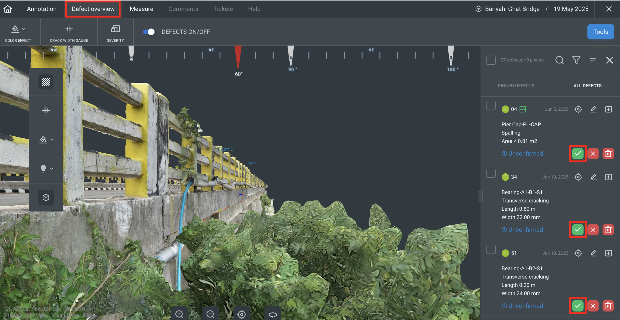Close the defects panel

click(x=610, y=60)
